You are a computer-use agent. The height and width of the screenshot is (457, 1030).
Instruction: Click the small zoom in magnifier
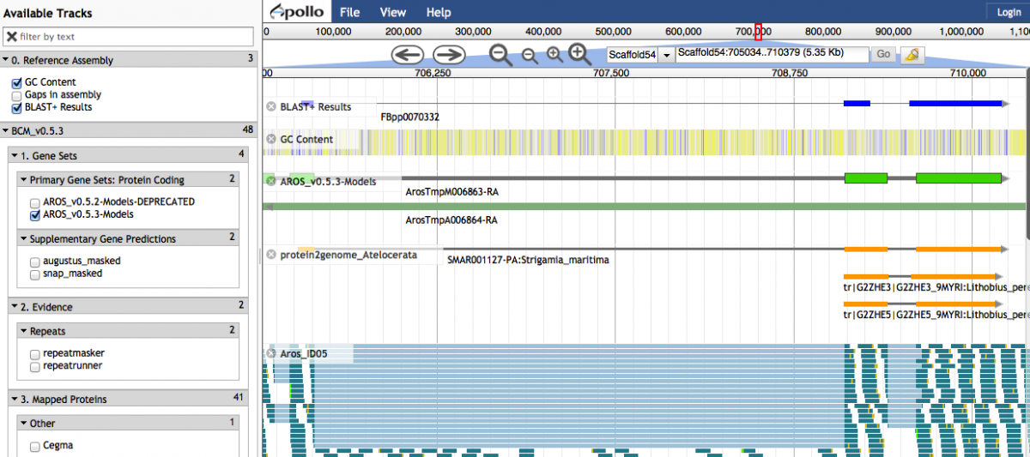coord(554,55)
